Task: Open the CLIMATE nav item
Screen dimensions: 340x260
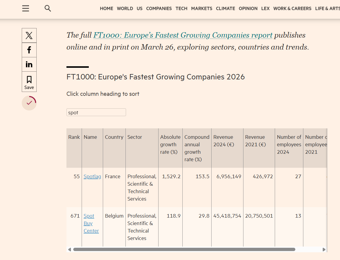Action: click(x=226, y=8)
